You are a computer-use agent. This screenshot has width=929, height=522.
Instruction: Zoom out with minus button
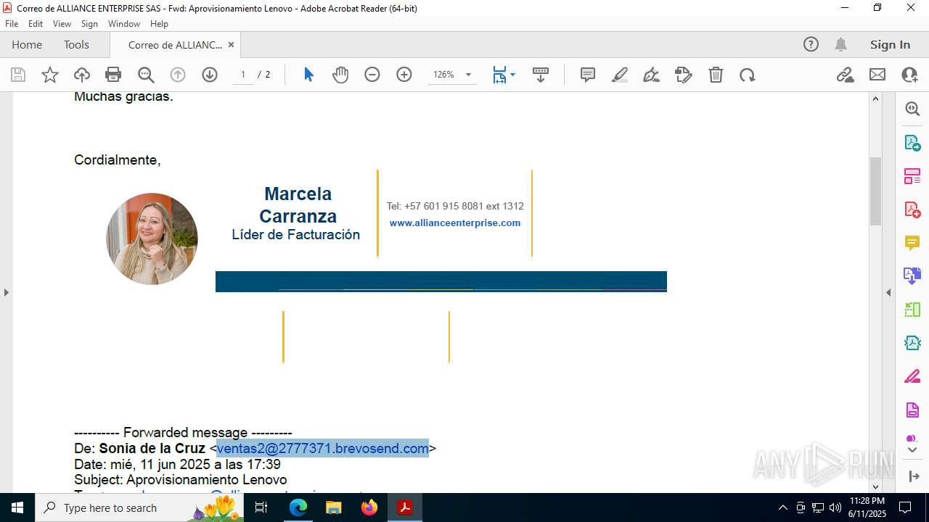coord(372,75)
